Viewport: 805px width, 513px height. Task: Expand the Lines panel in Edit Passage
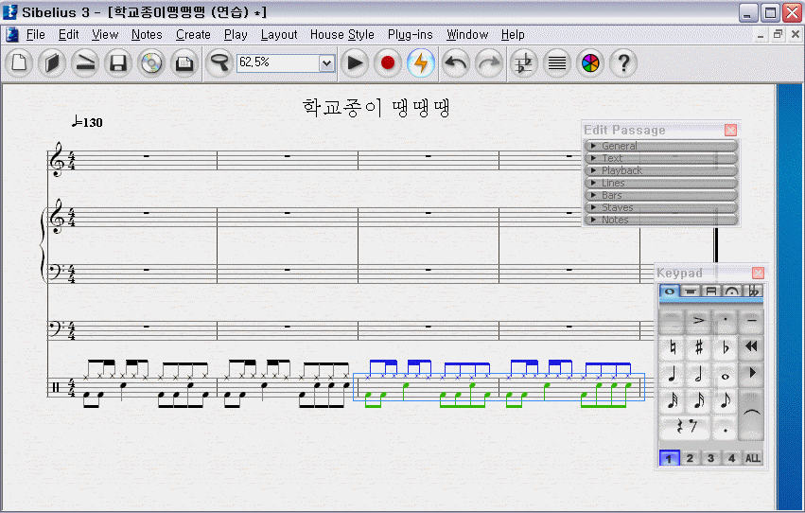point(660,183)
